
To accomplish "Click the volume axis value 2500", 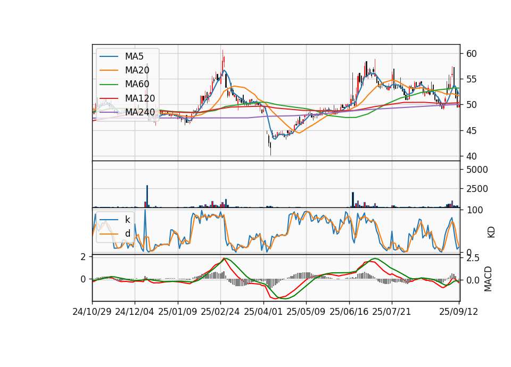I will tap(477, 189).
